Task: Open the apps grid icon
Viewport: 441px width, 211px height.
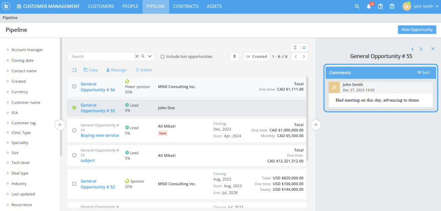Action: [19, 7]
